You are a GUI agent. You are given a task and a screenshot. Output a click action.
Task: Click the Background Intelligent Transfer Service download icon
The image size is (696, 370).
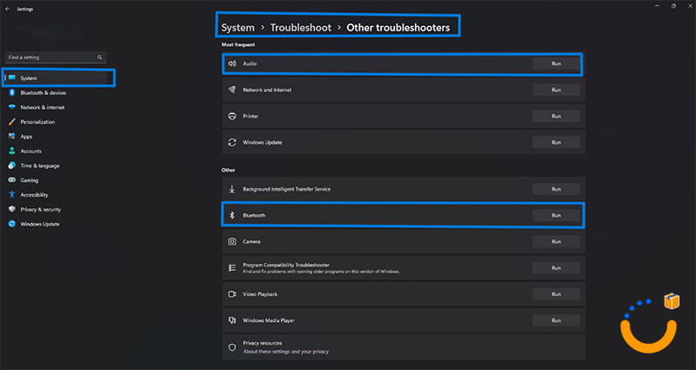(232, 189)
